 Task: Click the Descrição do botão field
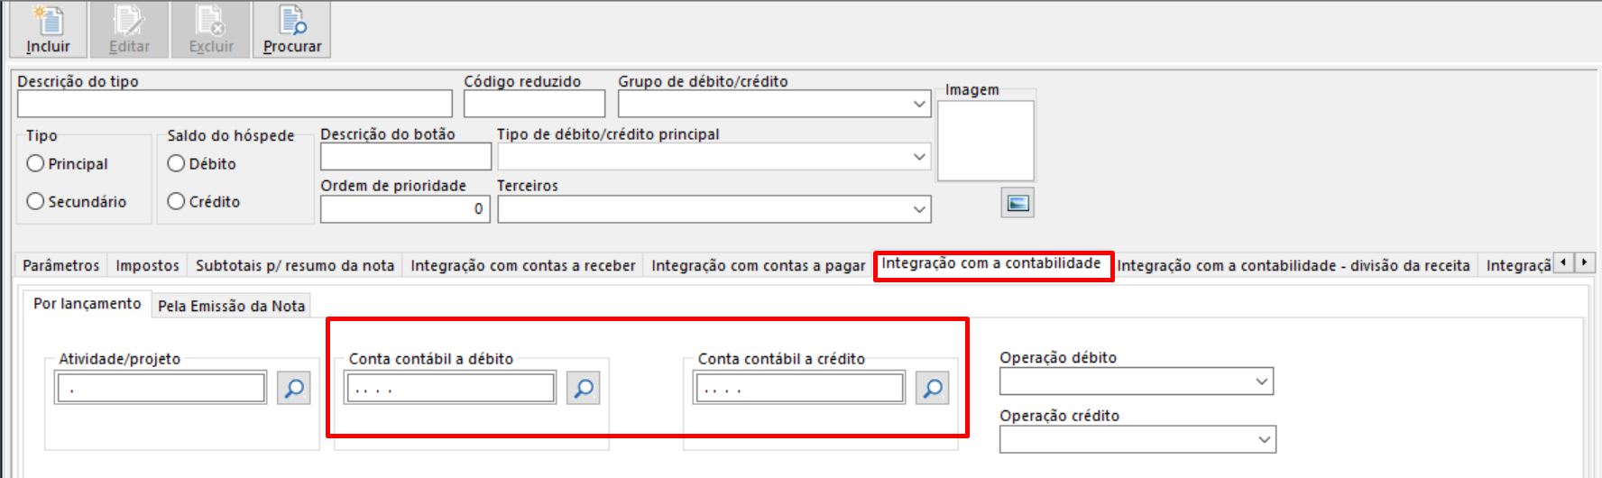click(406, 157)
